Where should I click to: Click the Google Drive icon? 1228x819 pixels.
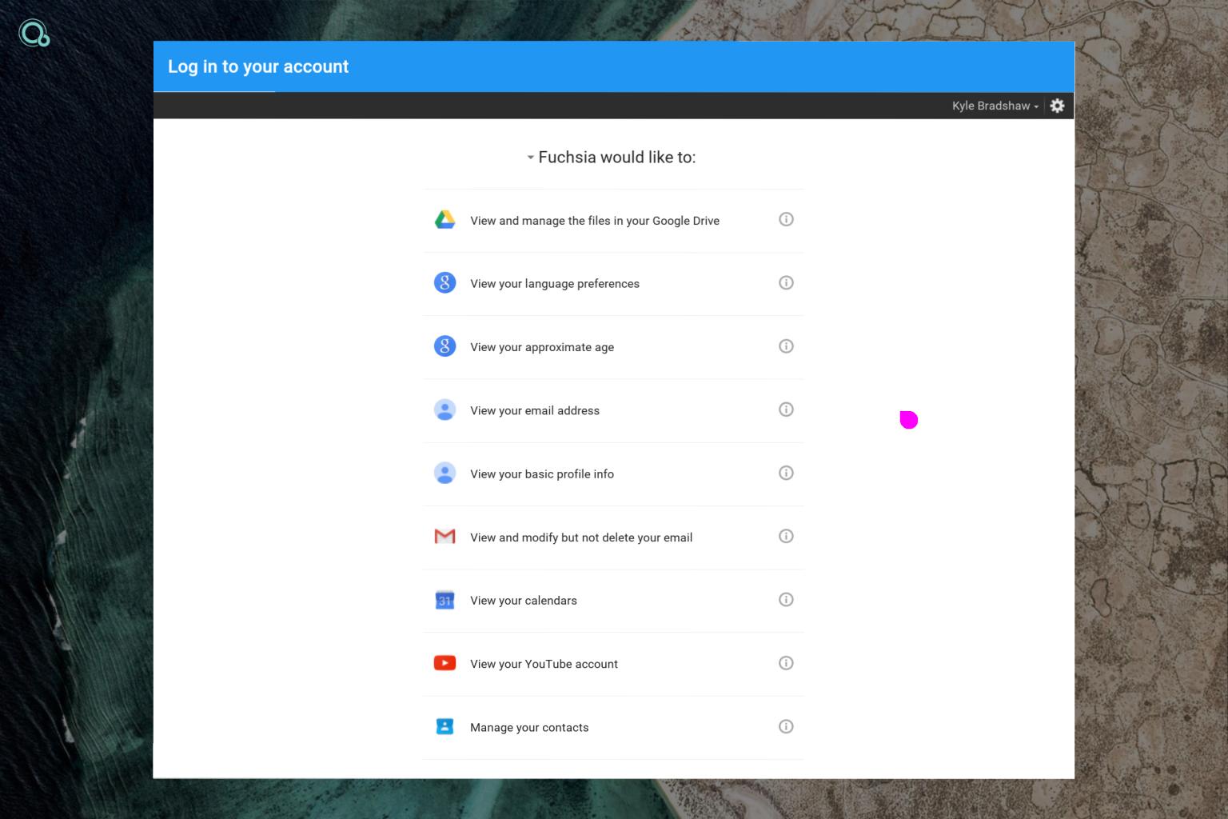tap(445, 220)
